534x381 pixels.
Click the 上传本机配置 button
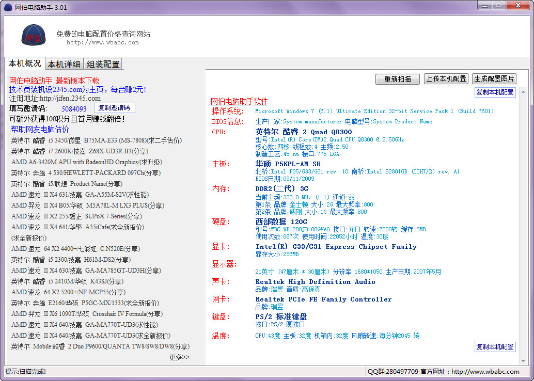coord(446,78)
